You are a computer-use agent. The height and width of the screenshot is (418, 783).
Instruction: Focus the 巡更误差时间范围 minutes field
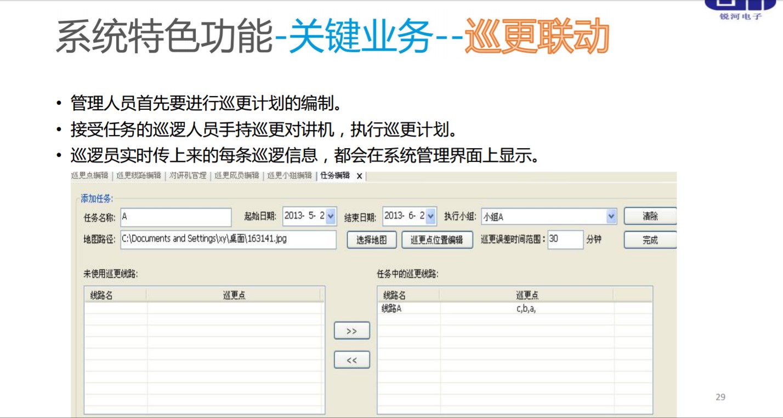click(x=565, y=239)
